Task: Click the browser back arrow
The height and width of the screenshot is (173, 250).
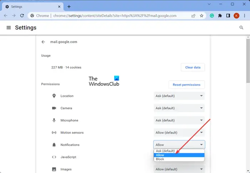Action: (6, 16)
